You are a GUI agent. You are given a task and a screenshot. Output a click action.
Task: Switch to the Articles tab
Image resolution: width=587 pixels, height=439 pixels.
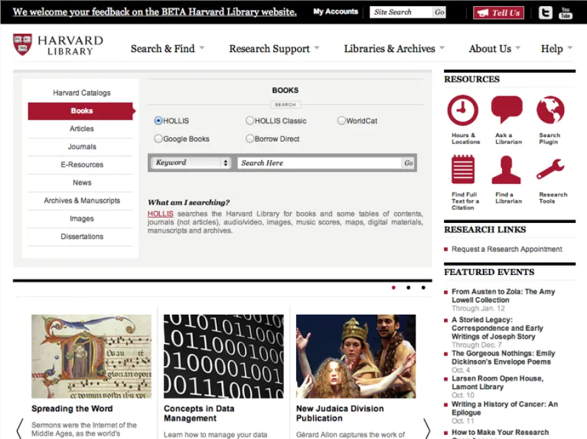[82, 129]
